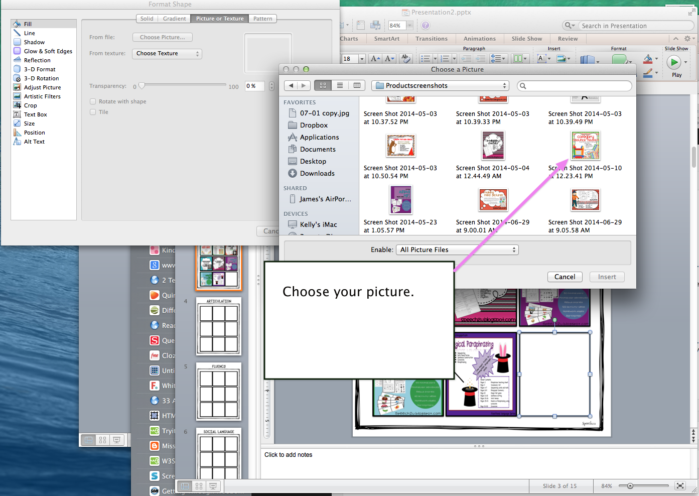
Task: Click the green Play slide show button
Action: (x=673, y=62)
